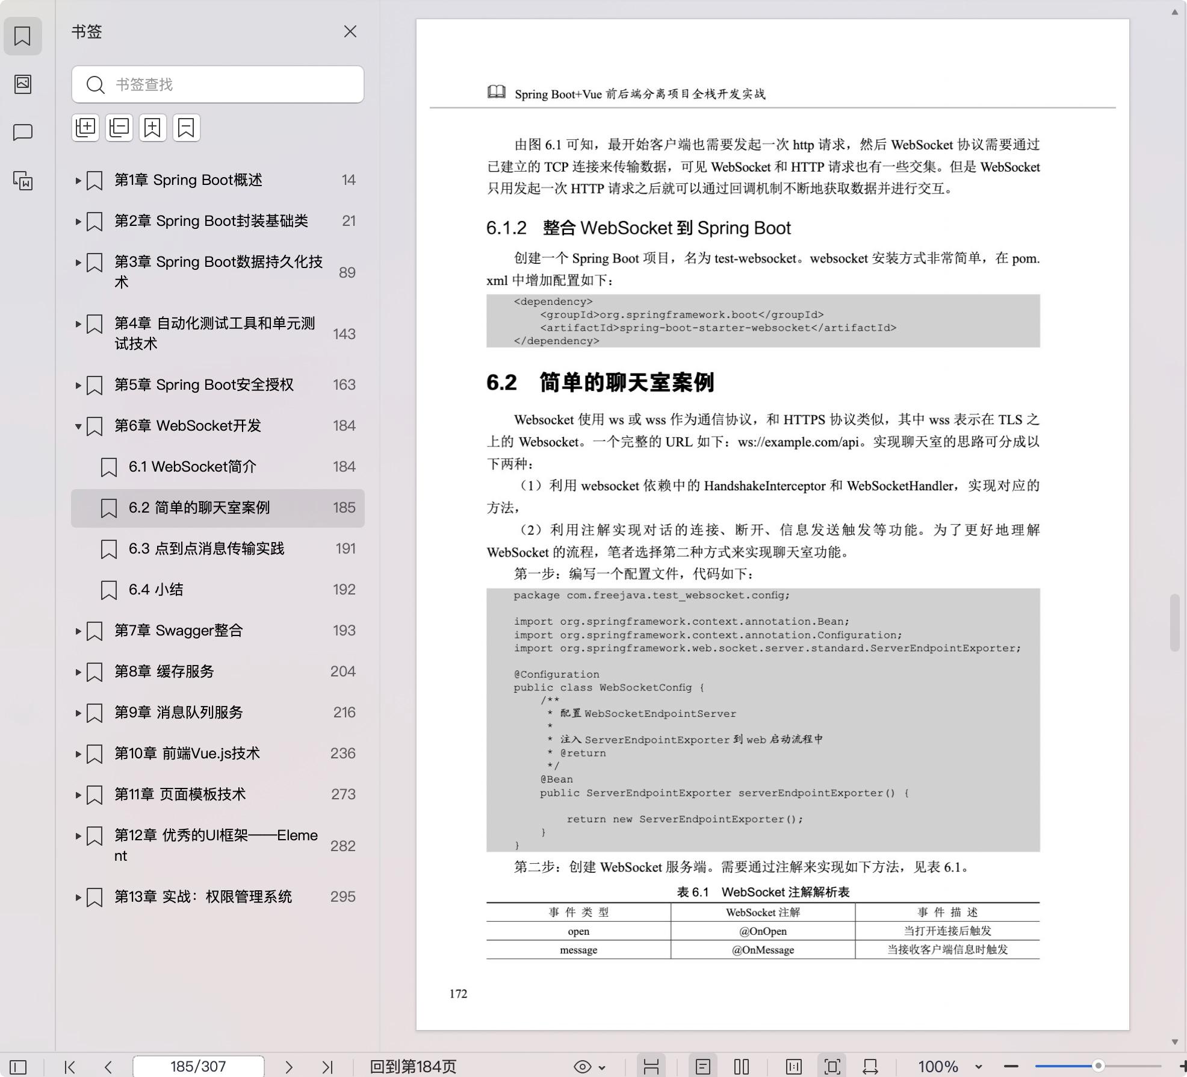This screenshot has height=1077, width=1187.
Task: Expand 第7章 Swagger整合 chapter
Action: pyautogui.click(x=78, y=631)
